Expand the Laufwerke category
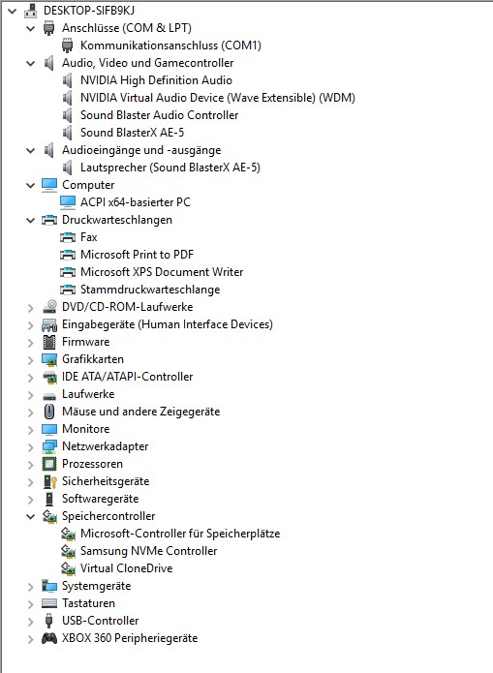Image resolution: width=493 pixels, height=673 pixels. [30, 395]
